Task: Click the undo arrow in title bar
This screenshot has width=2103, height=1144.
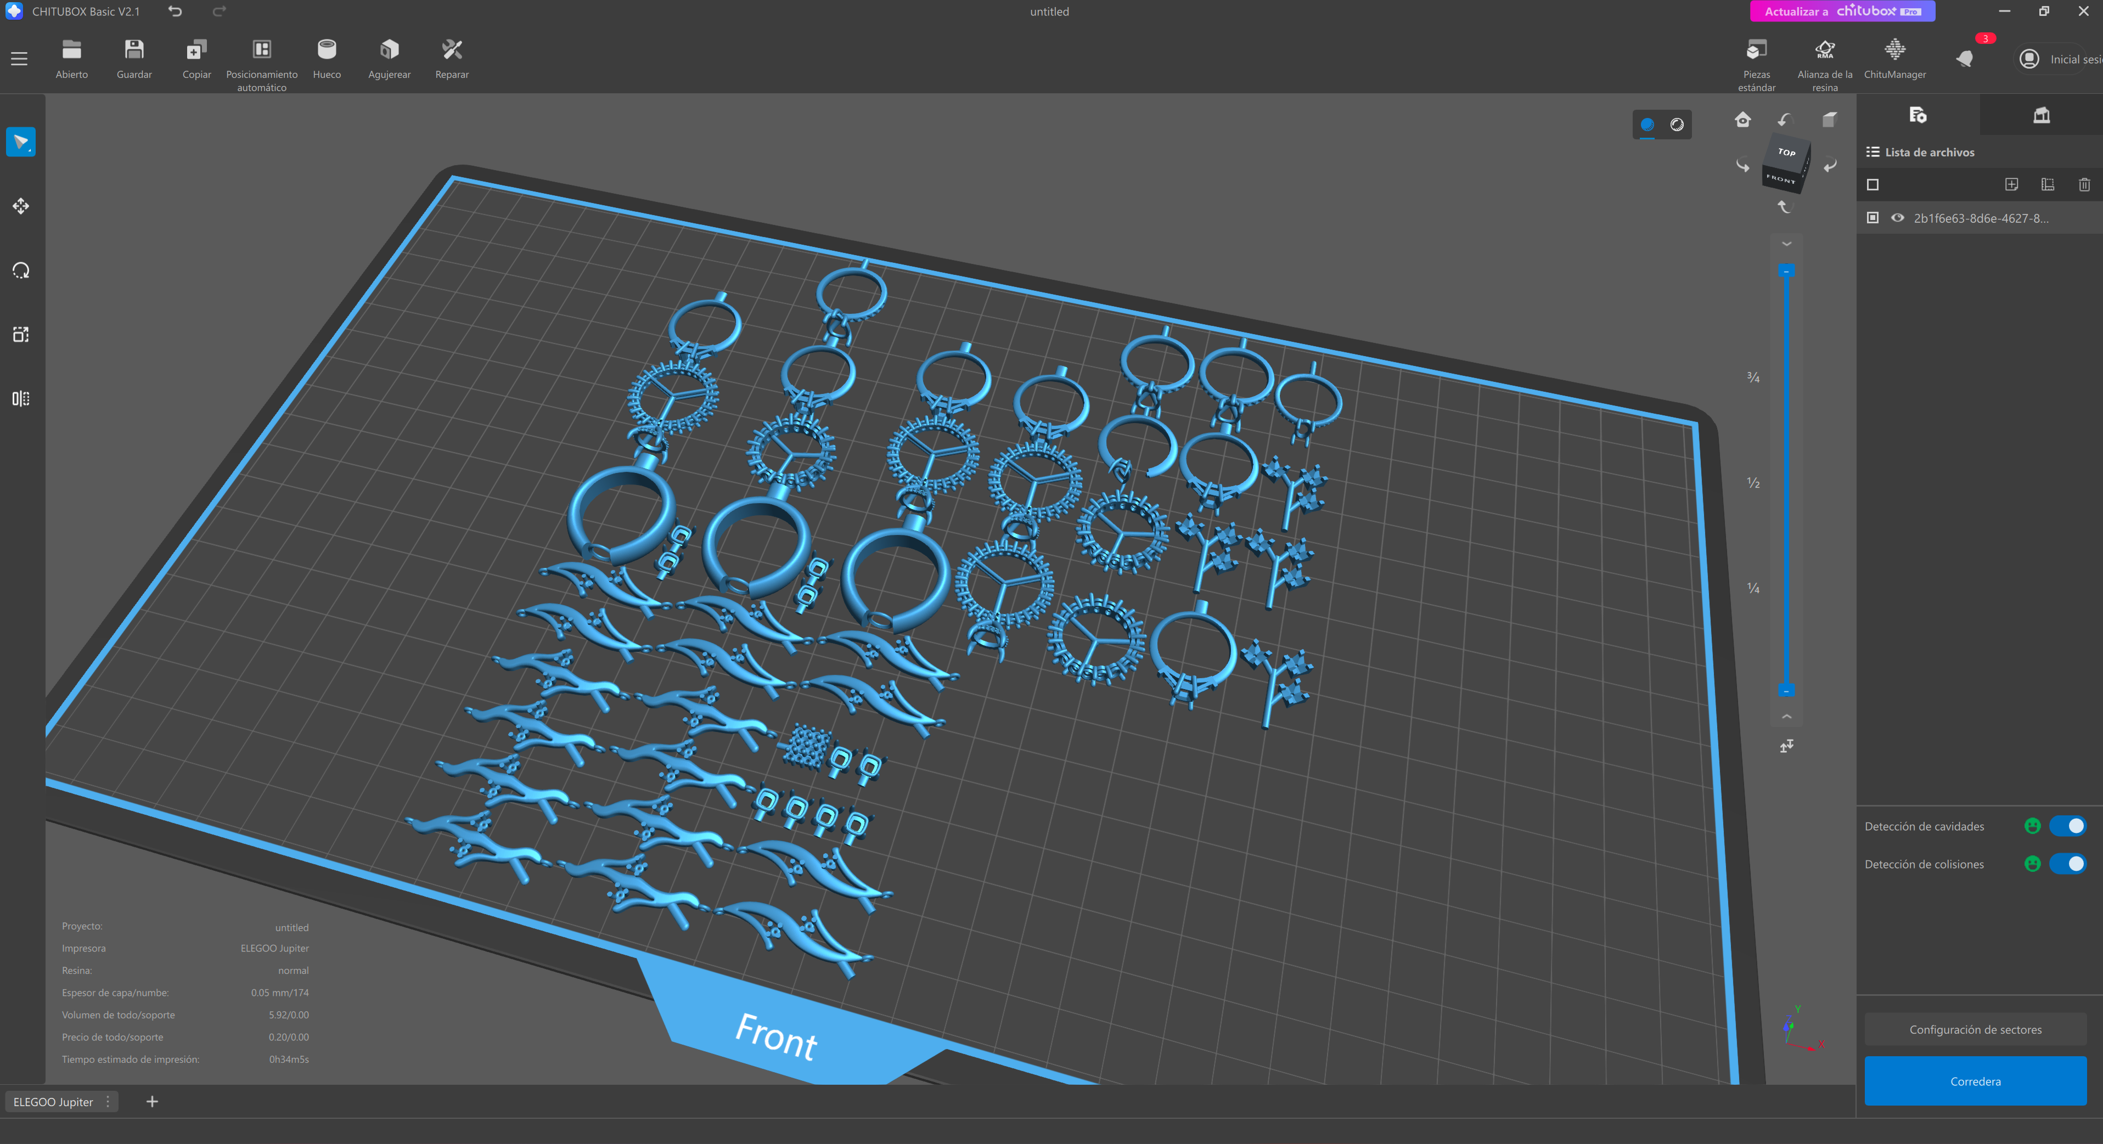Action: [175, 12]
